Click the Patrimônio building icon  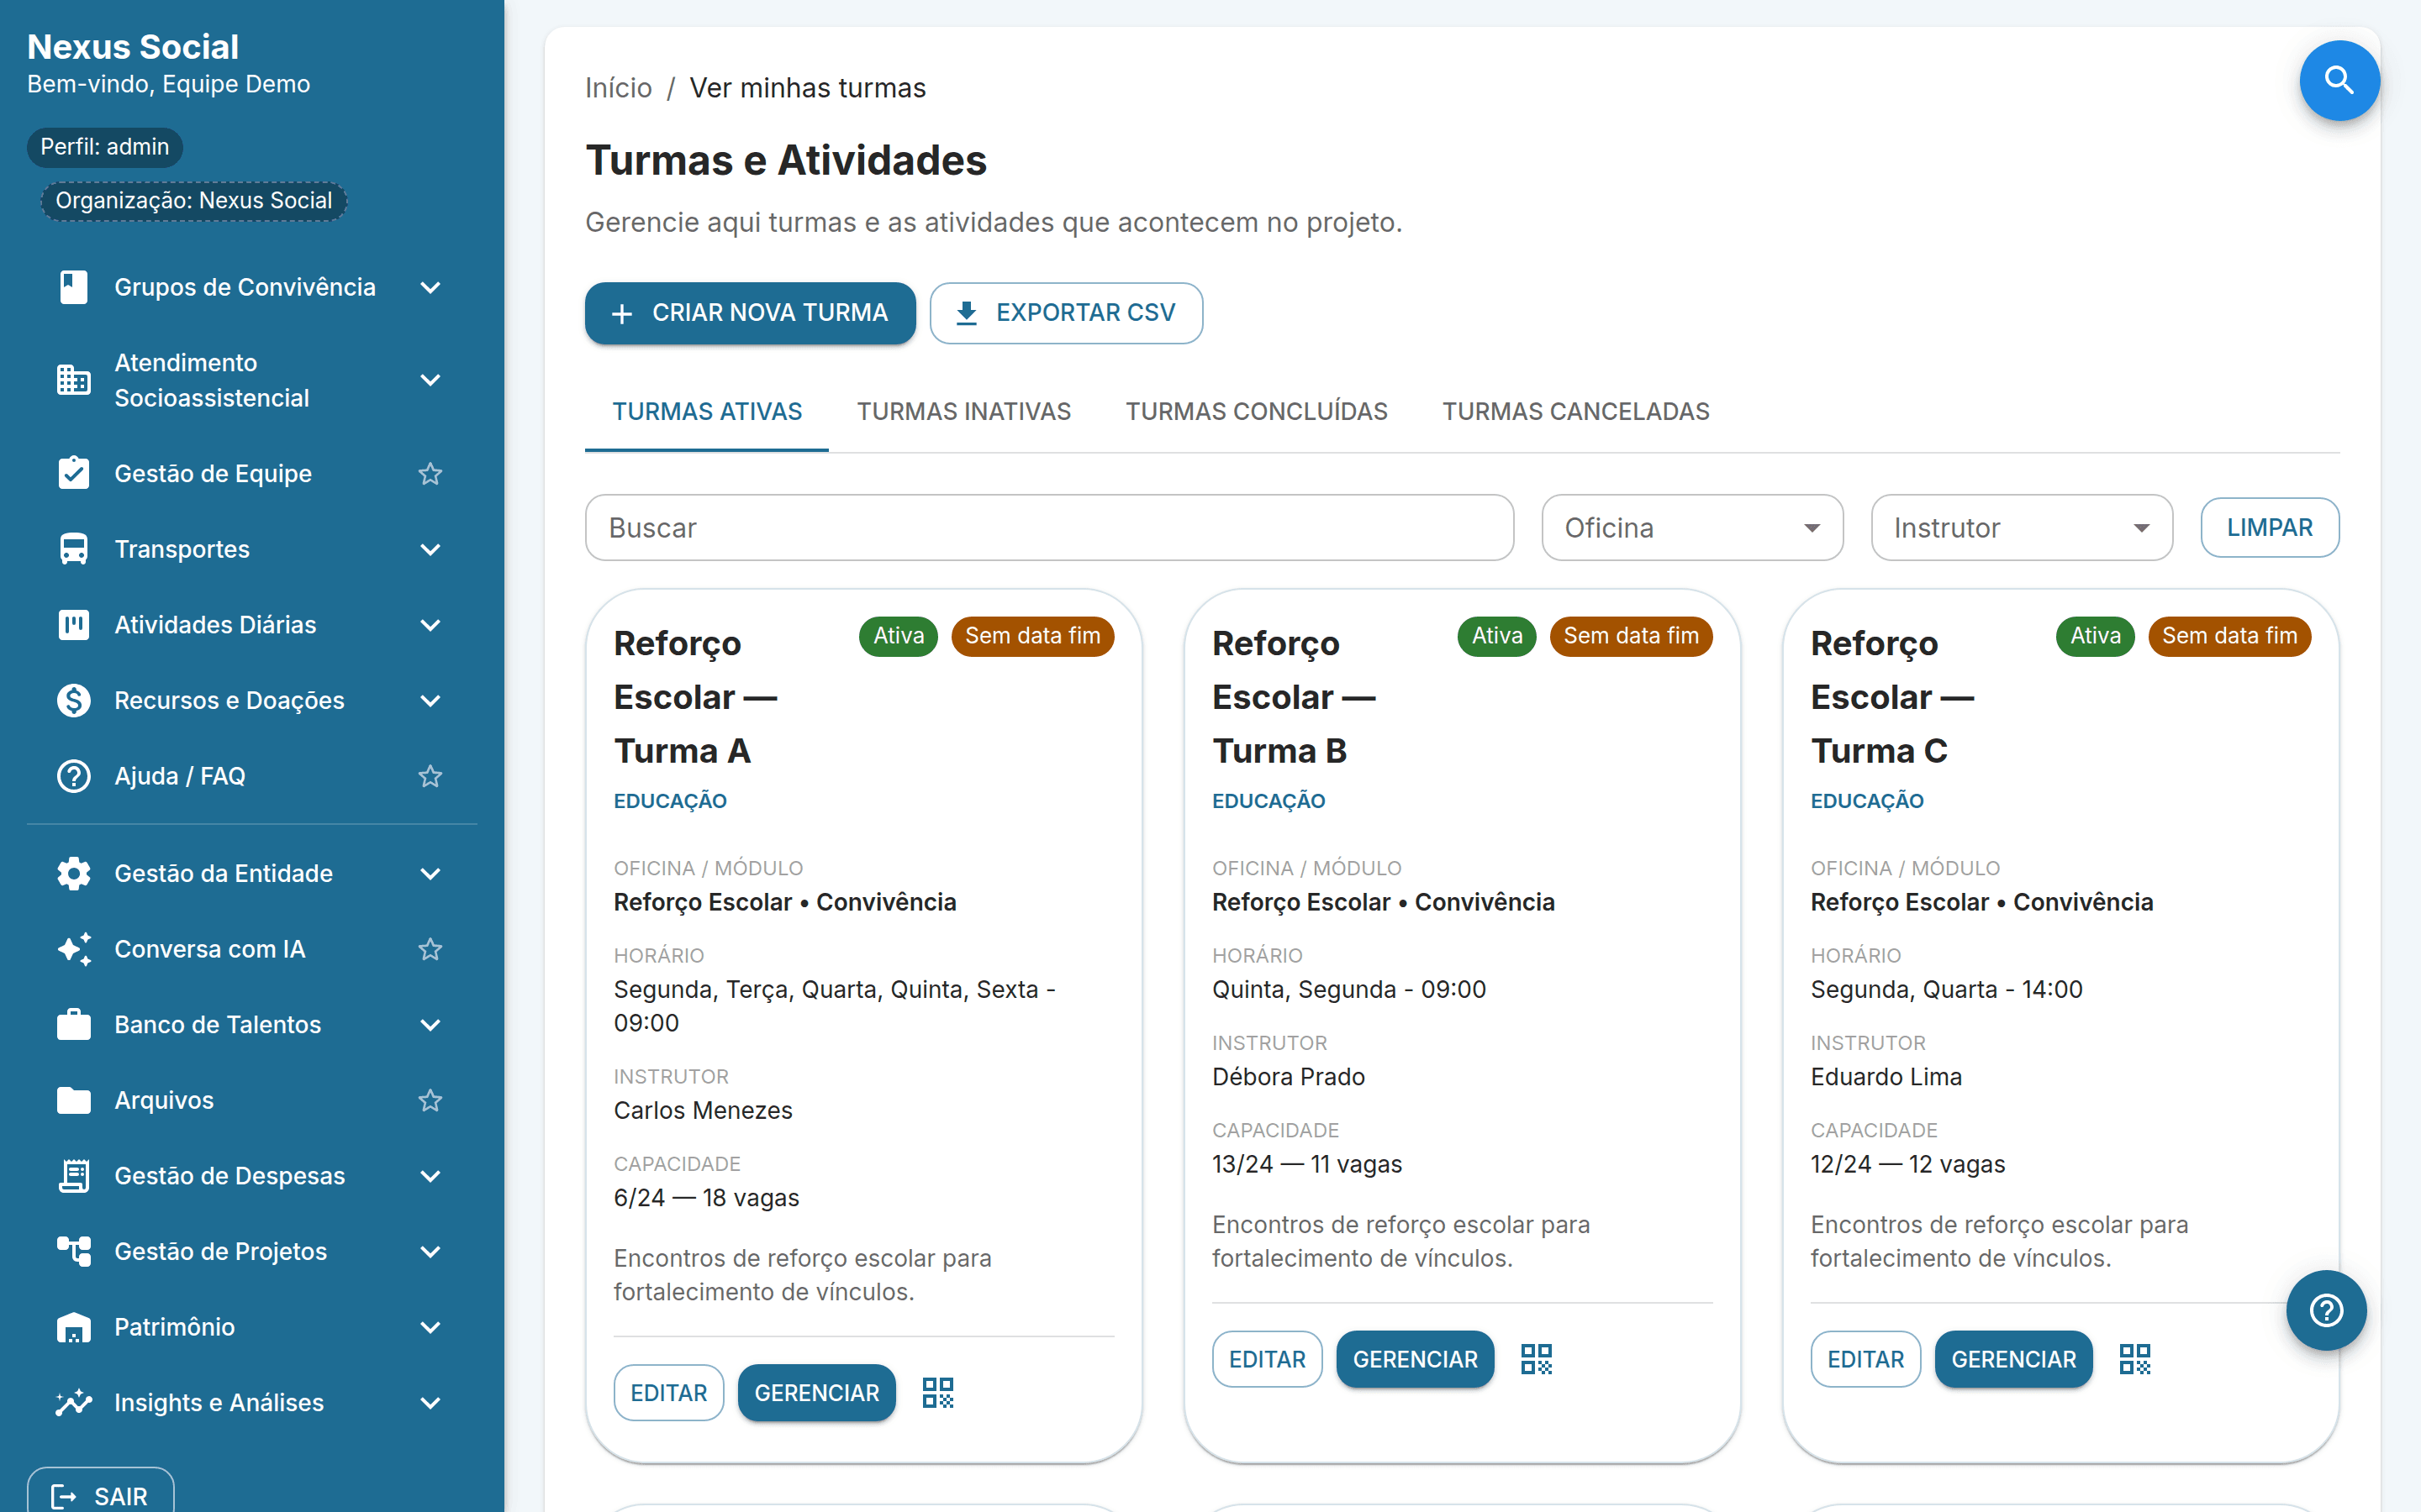(x=74, y=1327)
